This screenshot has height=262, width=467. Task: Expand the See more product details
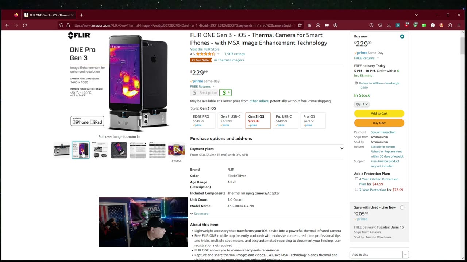[x=199, y=214]
